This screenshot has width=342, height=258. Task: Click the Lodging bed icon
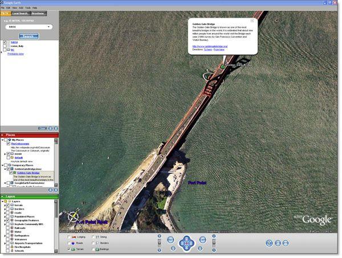74,237
